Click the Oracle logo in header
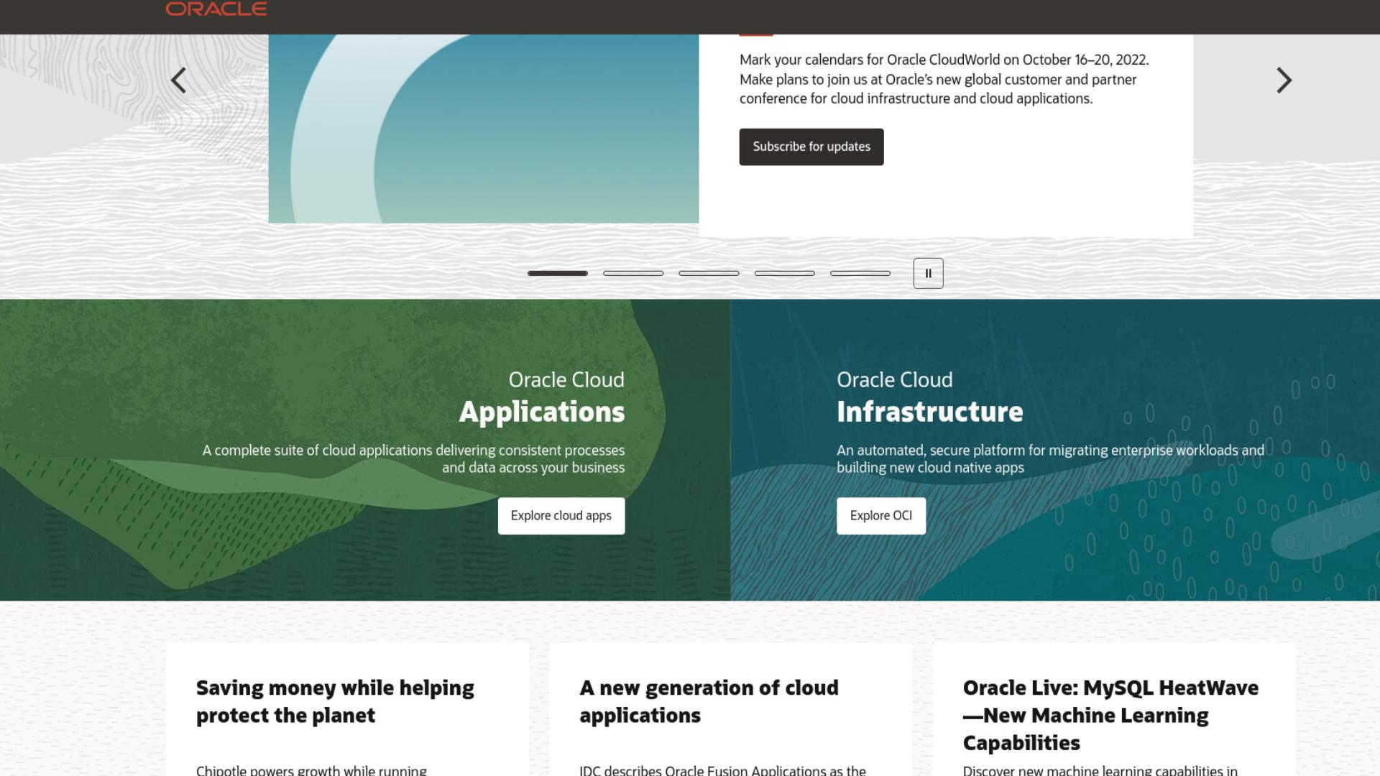Viewport: 1380px width, 776px height. coord(216,8)
